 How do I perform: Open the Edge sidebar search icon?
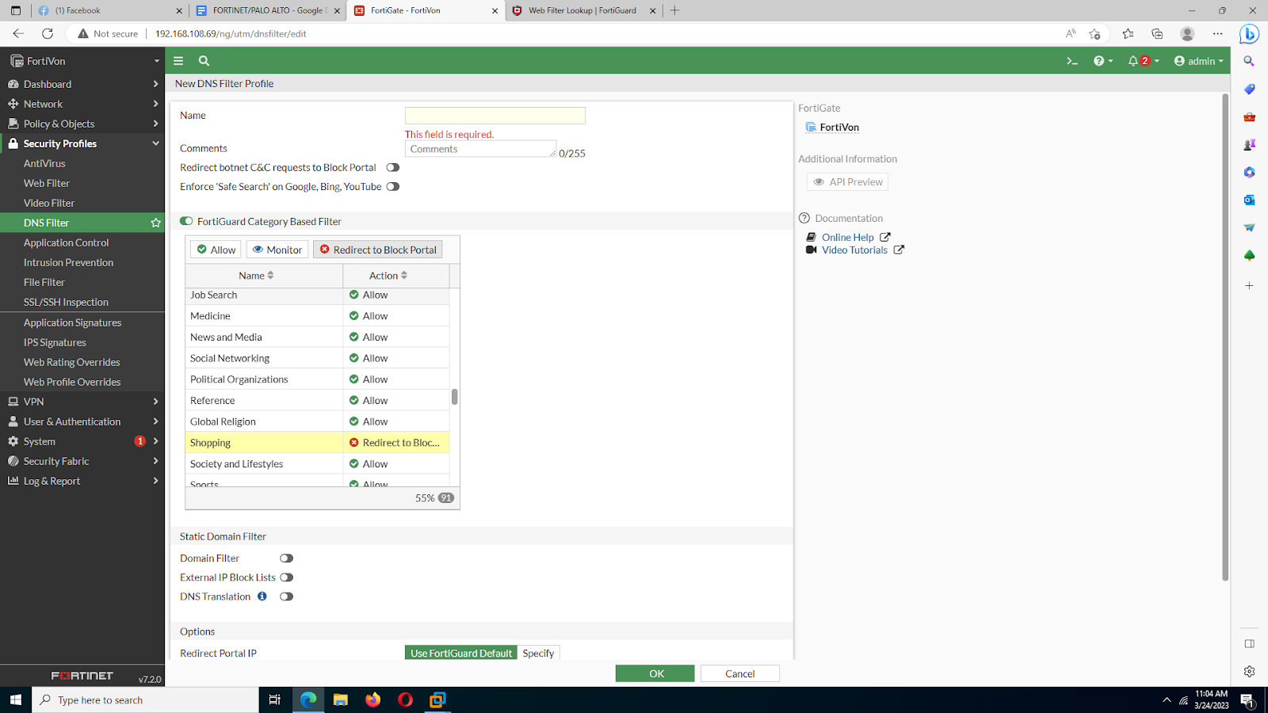pyautogui.click(x=1249, y=61)
